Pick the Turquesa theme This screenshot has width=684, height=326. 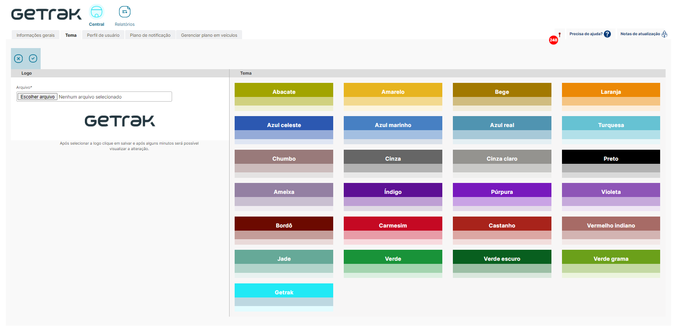pos(611,130)
